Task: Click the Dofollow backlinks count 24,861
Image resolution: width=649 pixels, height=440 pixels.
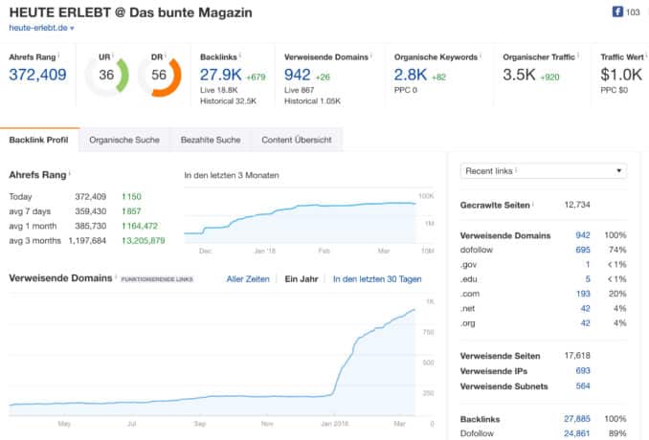Action: coord(576,433)
